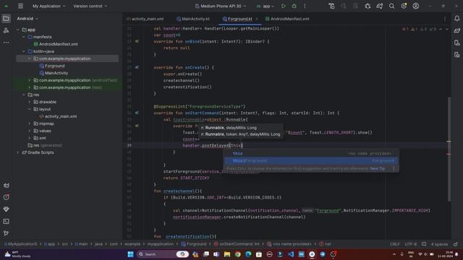Image resolution: width=463 pixels, height=260 pixels.
Task: Open the Terminal tool window icon
Action: pos(6,222)
